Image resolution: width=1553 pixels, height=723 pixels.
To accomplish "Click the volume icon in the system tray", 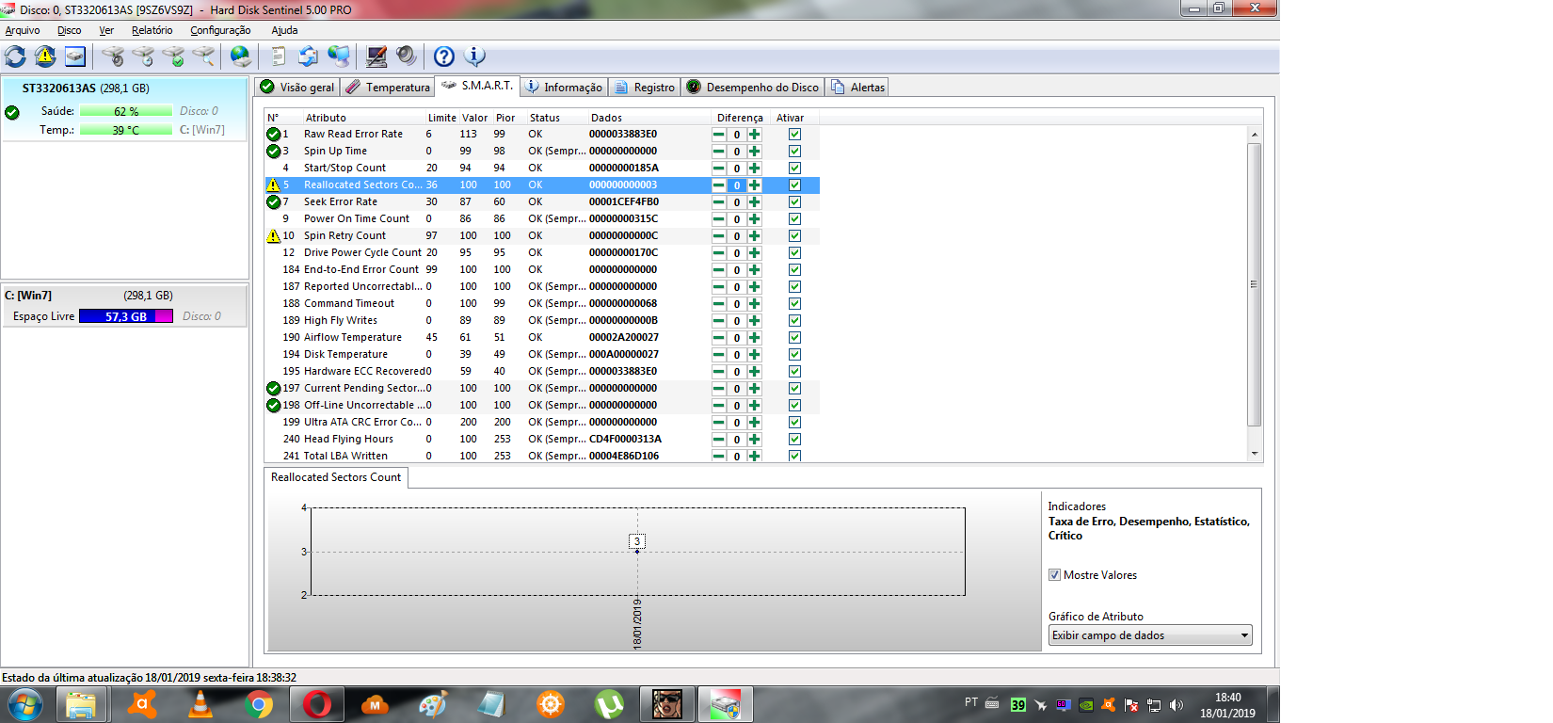I will [1177, 704].
